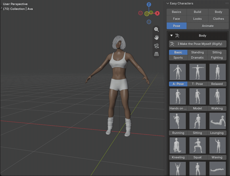Select the Sports pose category

point(178,58)
